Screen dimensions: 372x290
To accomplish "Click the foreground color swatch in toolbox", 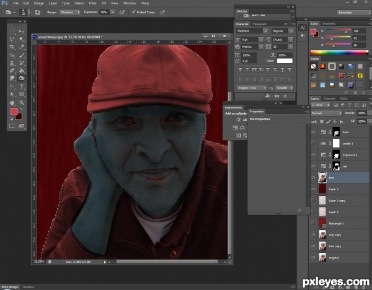I will pos(14,111).
